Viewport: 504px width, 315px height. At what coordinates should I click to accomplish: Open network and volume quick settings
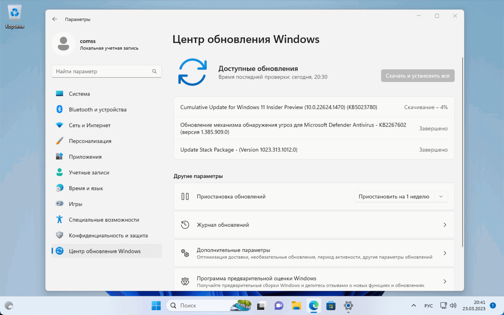tap(448, 306)
